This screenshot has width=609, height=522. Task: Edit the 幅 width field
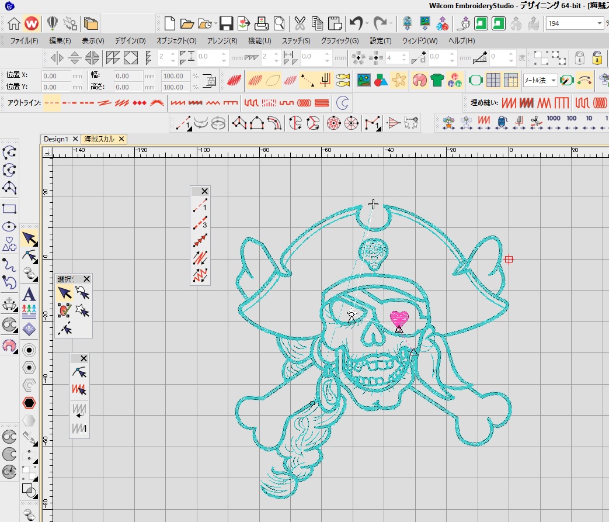129,76
